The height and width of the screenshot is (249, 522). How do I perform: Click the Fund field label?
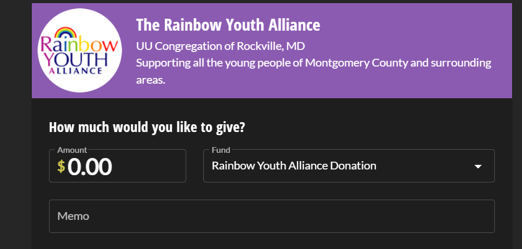pyautogui.click(x=221, y=150)
